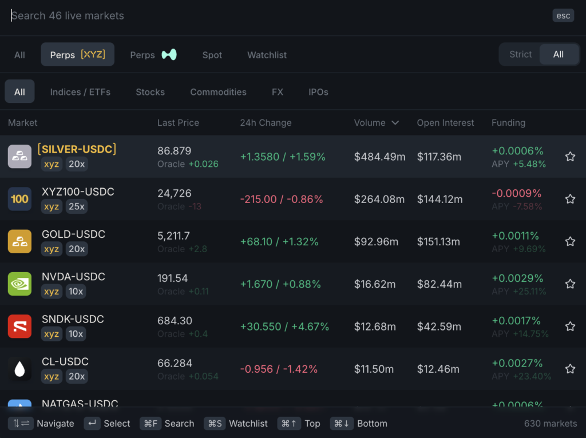The width and height of the screenshot is (586, 438).
Task: Switch to the Hyperliquid Perps tab
Action: pos(153,55)
